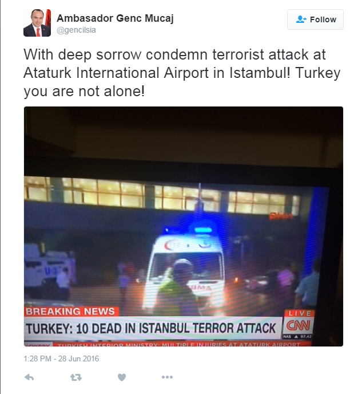Open Genc Mucaj's profile avatar picture
Viewport: 362px width, 394px height.
(x=37, y=23)
